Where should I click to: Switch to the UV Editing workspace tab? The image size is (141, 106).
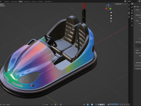[40, 1]
